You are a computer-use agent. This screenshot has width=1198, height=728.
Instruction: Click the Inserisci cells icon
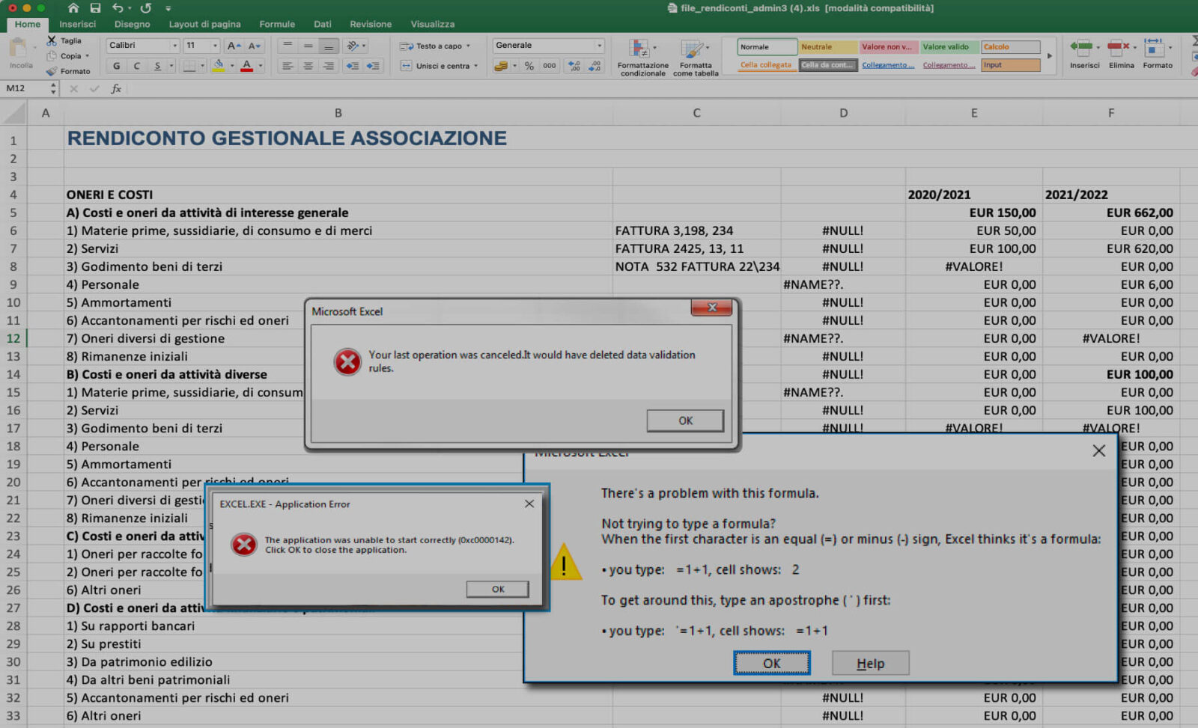pos(1081,48)
